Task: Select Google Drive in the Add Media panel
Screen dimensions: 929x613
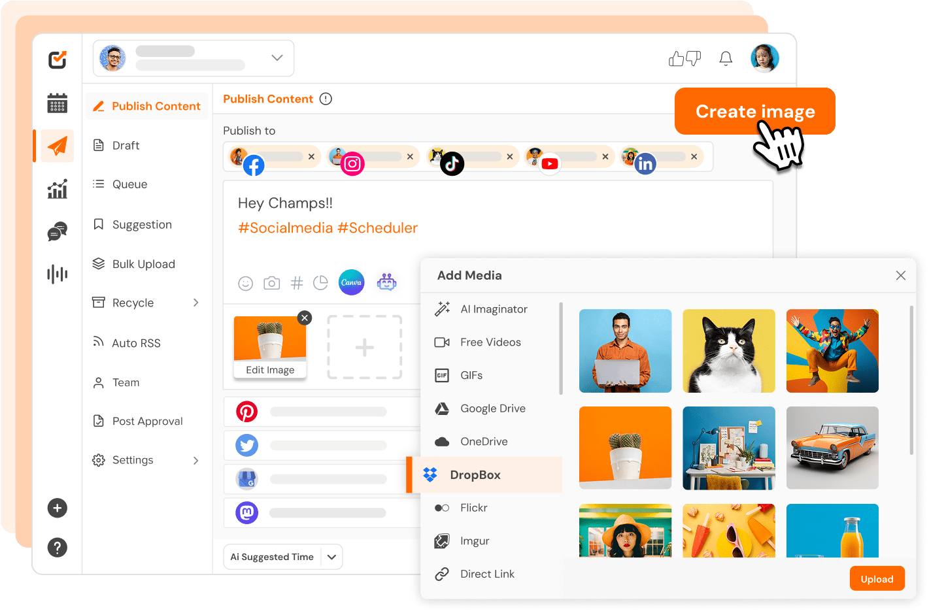Action: [492, 408]
